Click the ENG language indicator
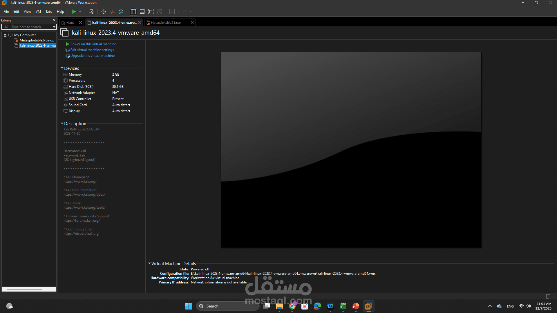The width and height of the screenshot is (557, 313). (510, 306)
